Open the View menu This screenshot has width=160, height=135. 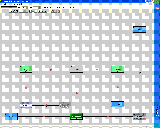[9, 4]
